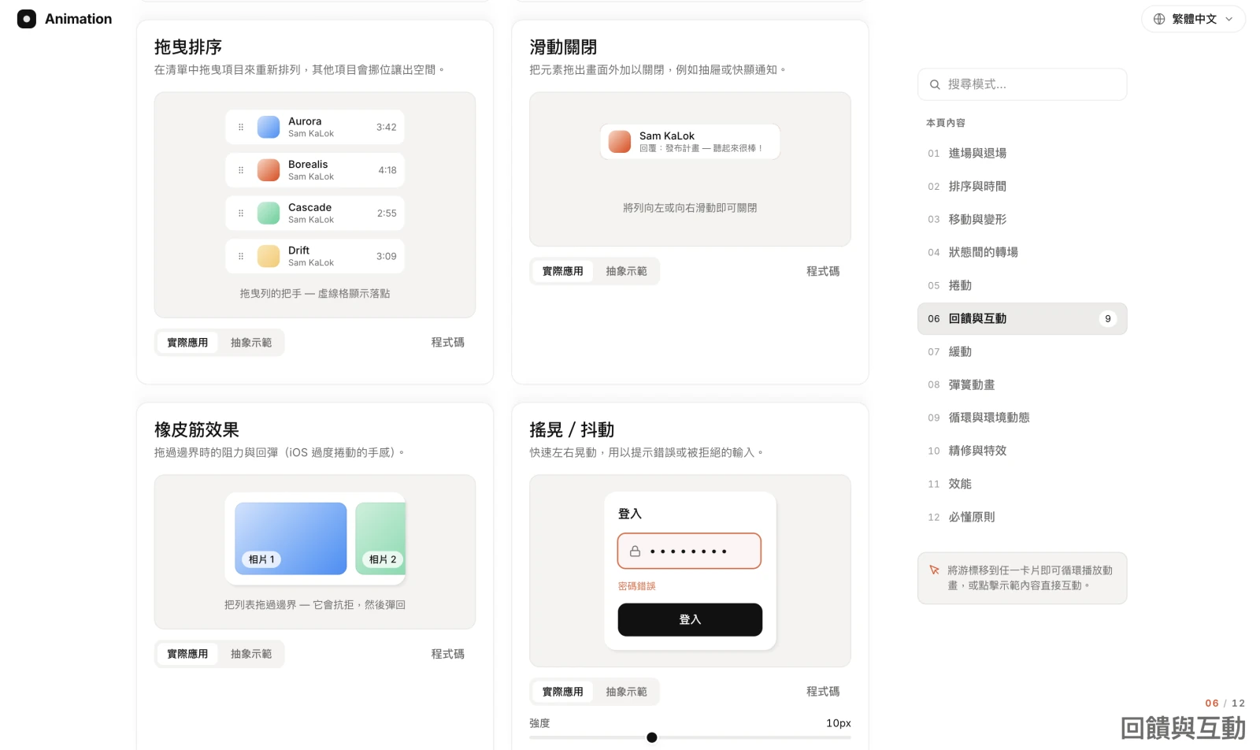1260x750 pixels.
Task: Go to section 05 捲動
Action: (x=1022, y=286)
